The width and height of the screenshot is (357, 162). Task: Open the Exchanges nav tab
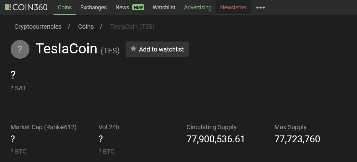pyautogui.click(x=93, y=7)
